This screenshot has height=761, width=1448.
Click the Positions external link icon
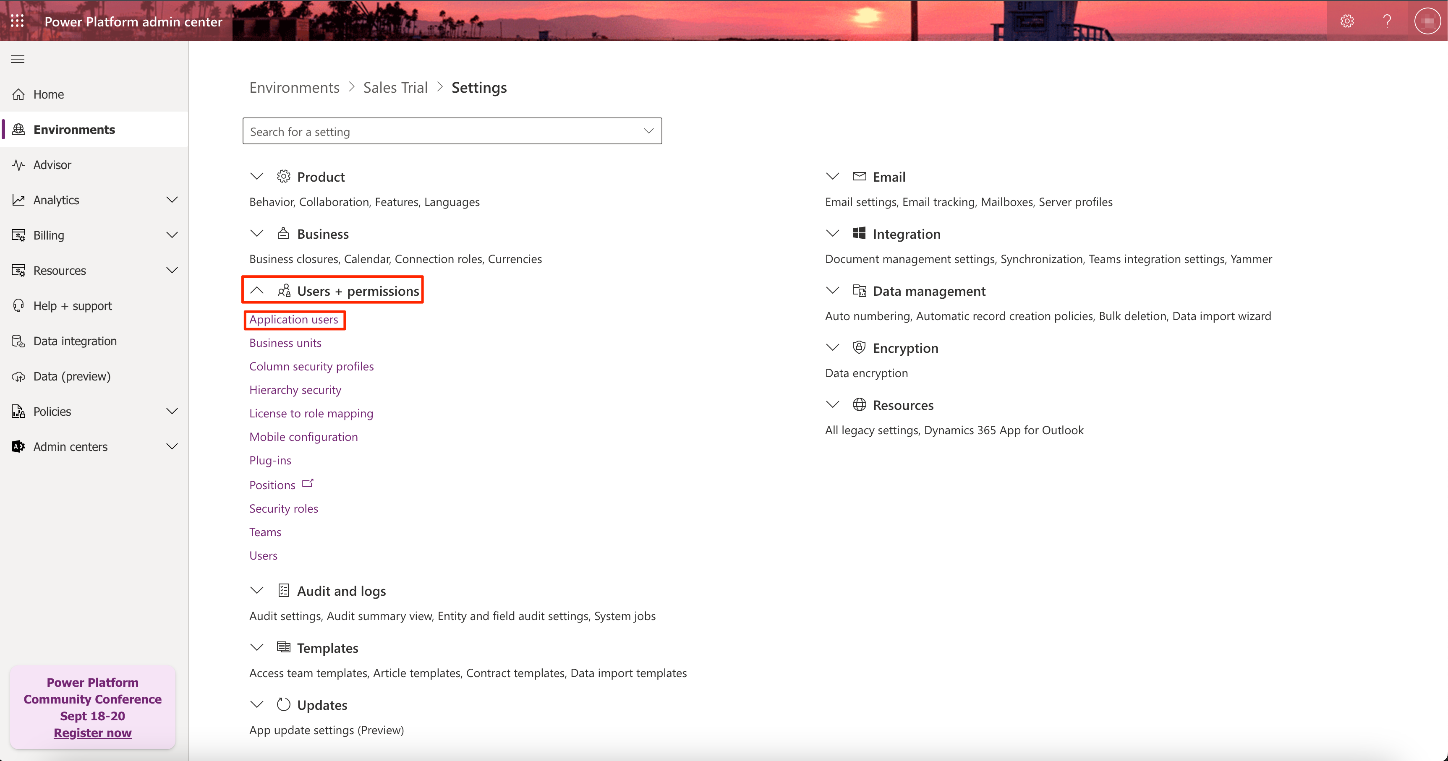(308, 483)
